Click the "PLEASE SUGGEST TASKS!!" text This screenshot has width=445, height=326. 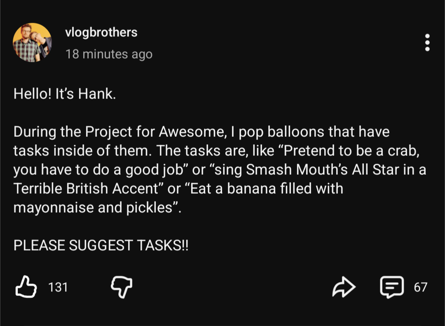[x=101, y=245]
